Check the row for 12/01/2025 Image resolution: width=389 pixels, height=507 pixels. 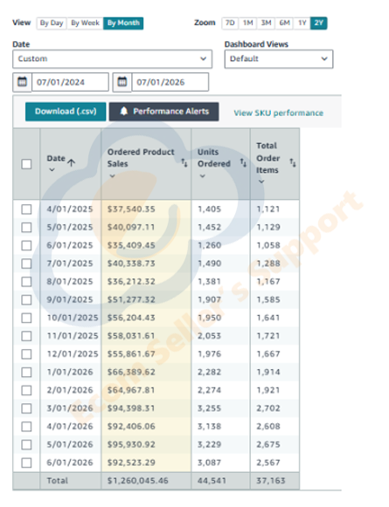coord(26,354)
